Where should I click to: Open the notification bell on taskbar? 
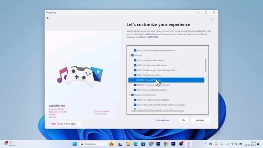tap(258, 144)
